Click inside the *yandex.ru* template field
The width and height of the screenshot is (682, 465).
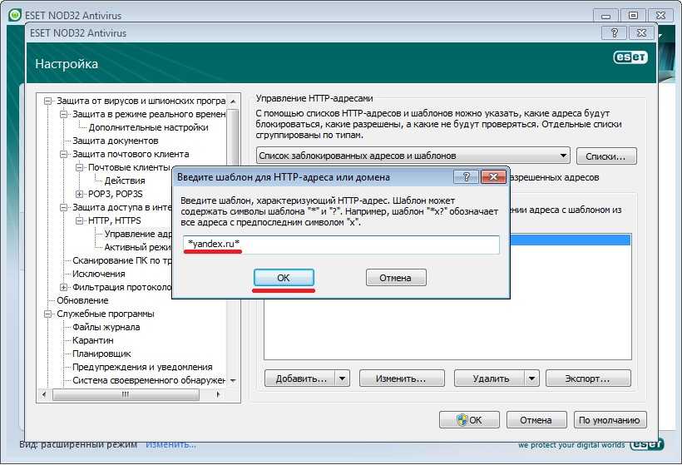pos(341,244)
